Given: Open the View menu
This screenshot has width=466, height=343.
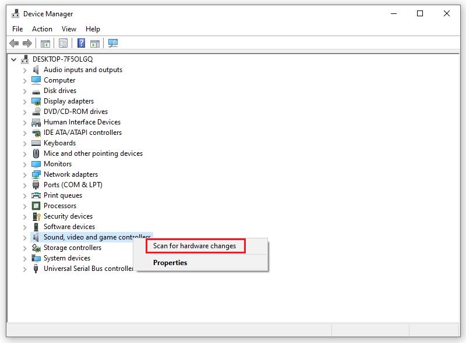Looking at the screenshot, I should point(69,28).
